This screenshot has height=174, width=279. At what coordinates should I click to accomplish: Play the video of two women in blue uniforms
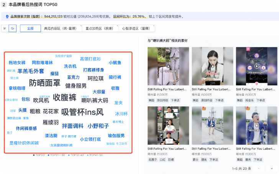212,126
